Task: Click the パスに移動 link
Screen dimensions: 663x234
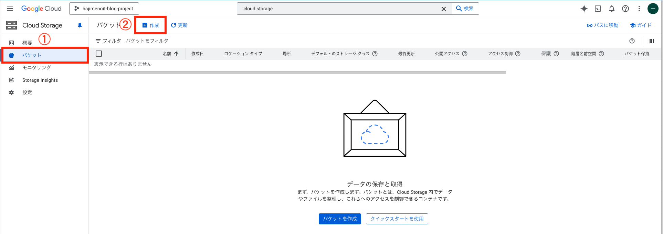Action: 602,25
